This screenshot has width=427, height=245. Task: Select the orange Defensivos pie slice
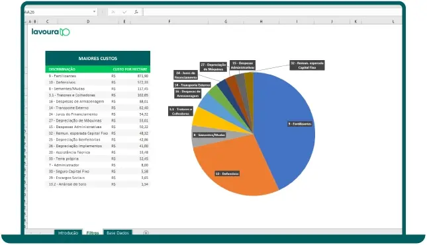(232, 168)
